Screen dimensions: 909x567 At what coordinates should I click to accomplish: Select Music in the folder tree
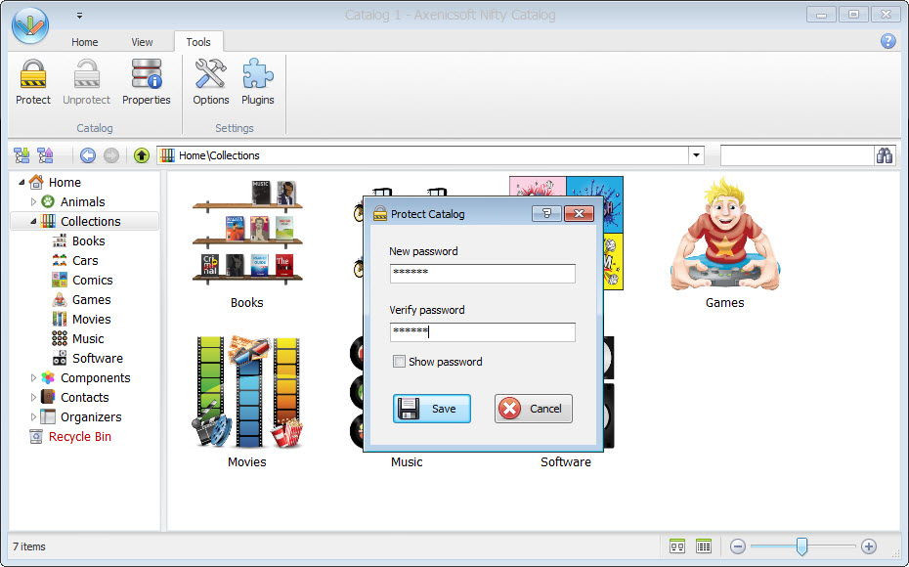pyautogui.click(x=88, y=338)
